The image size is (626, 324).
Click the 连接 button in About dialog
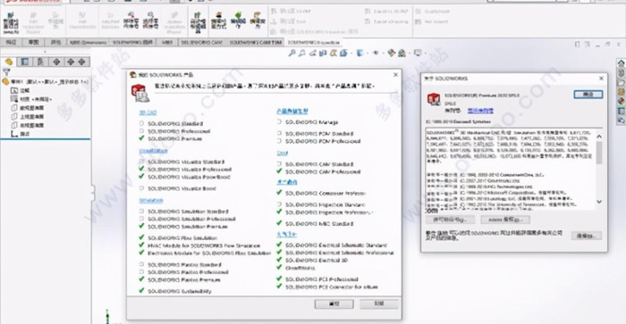[x=586, y=236]
